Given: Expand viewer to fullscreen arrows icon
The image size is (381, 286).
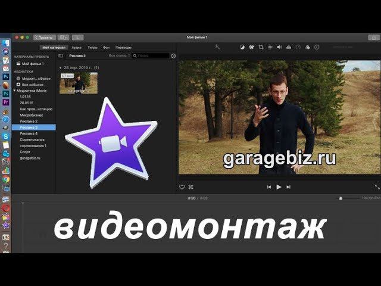Looking at the screenshot, I should [x=377, y=186].
